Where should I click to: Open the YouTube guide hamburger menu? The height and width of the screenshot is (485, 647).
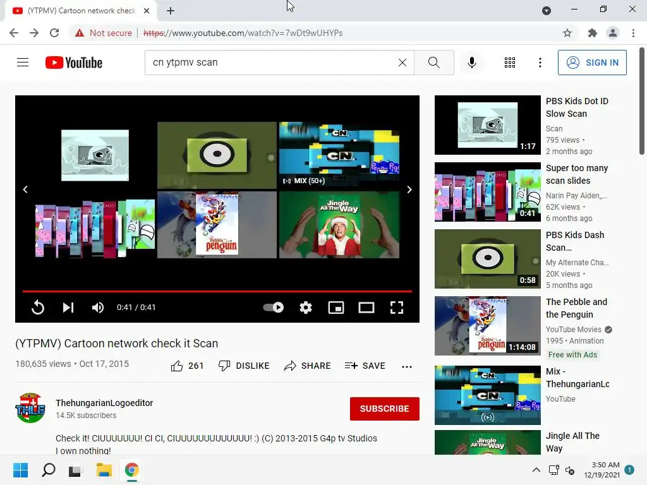pos(23,63)
